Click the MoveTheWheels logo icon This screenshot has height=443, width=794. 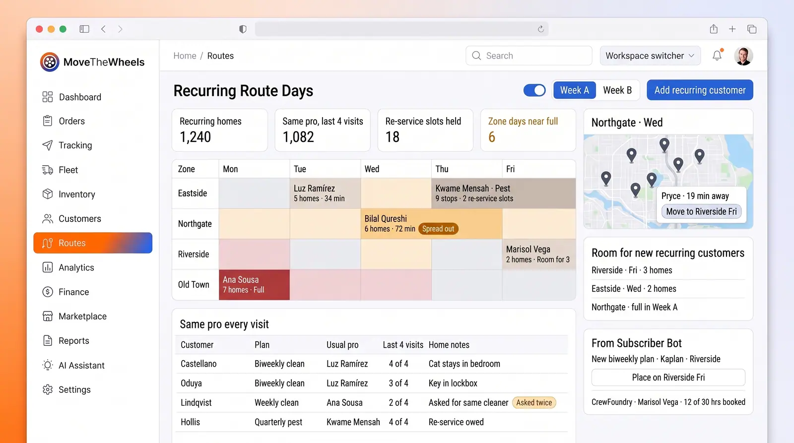tap(50, 62)
